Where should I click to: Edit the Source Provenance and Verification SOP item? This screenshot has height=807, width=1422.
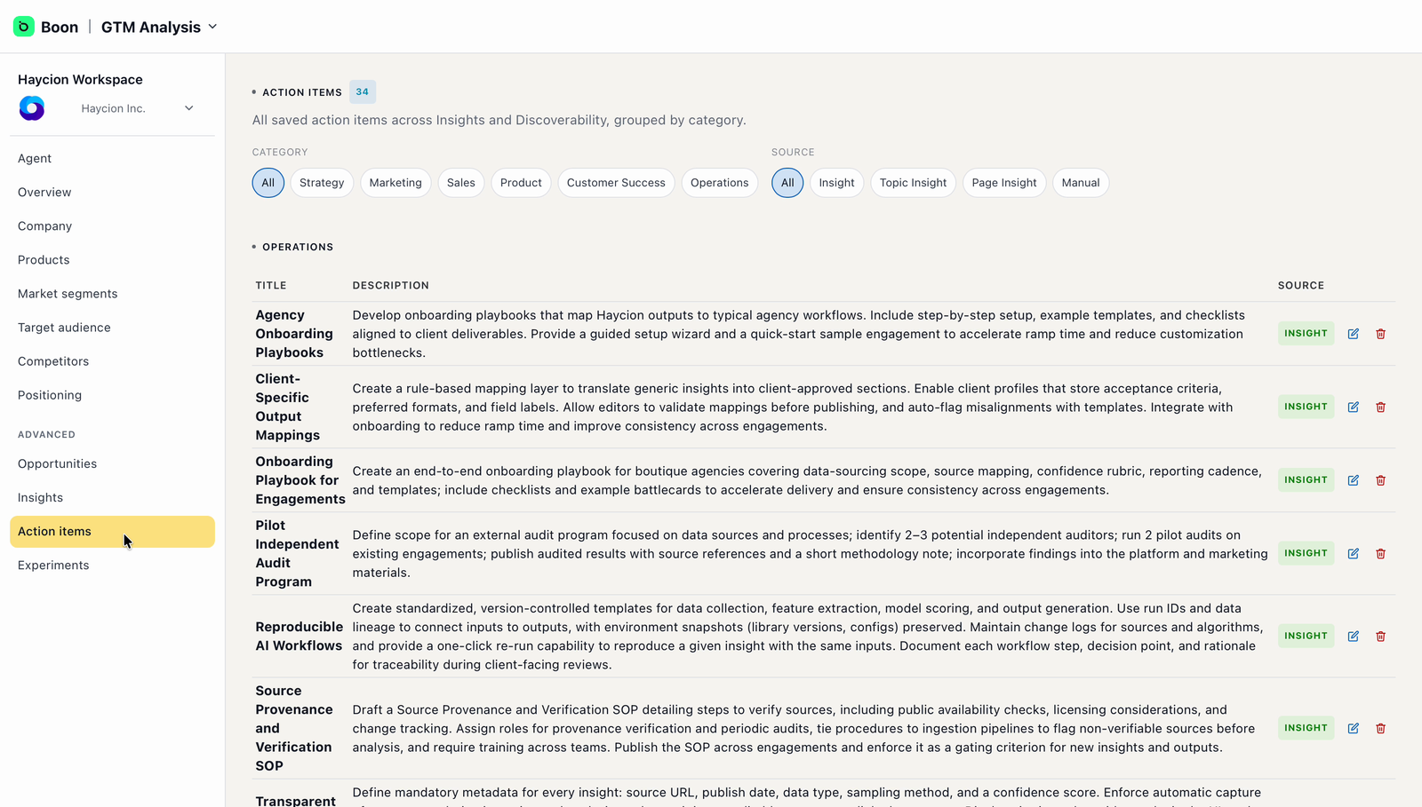coord(1353,728)
